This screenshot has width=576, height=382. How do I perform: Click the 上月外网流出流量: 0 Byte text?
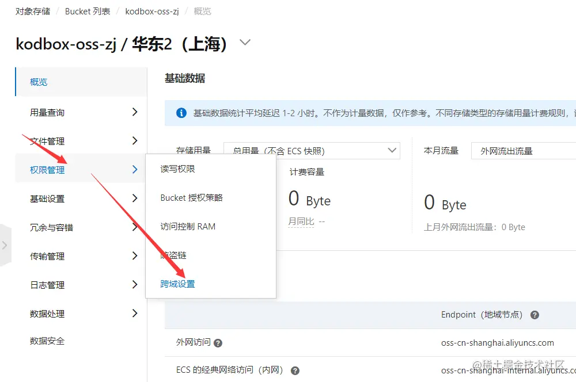(x=474, y=227)
